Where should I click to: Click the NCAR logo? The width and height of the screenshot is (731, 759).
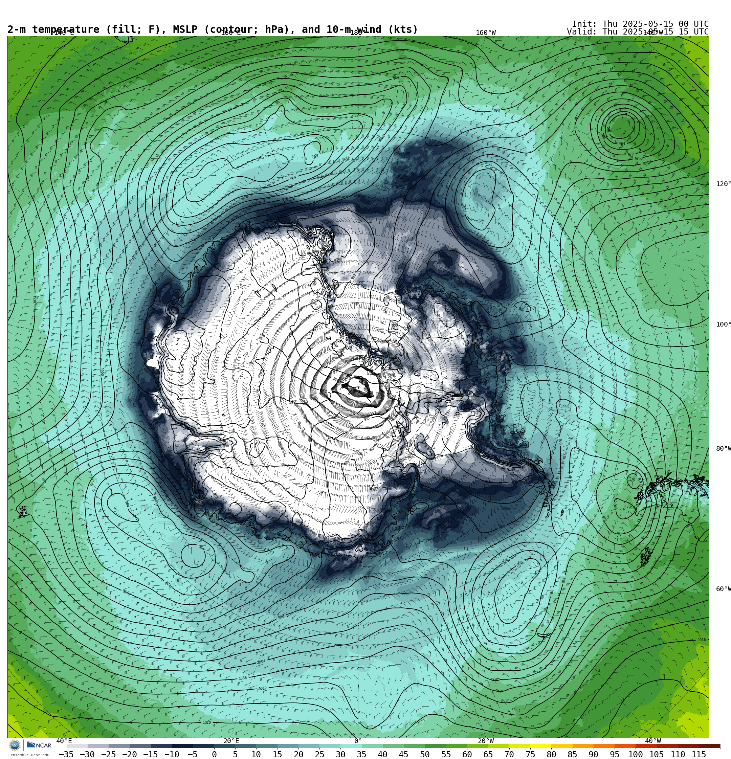coord(39,745)
